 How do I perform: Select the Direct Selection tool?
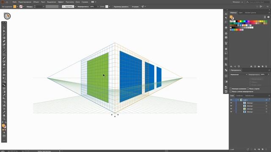tap(4, 31)
